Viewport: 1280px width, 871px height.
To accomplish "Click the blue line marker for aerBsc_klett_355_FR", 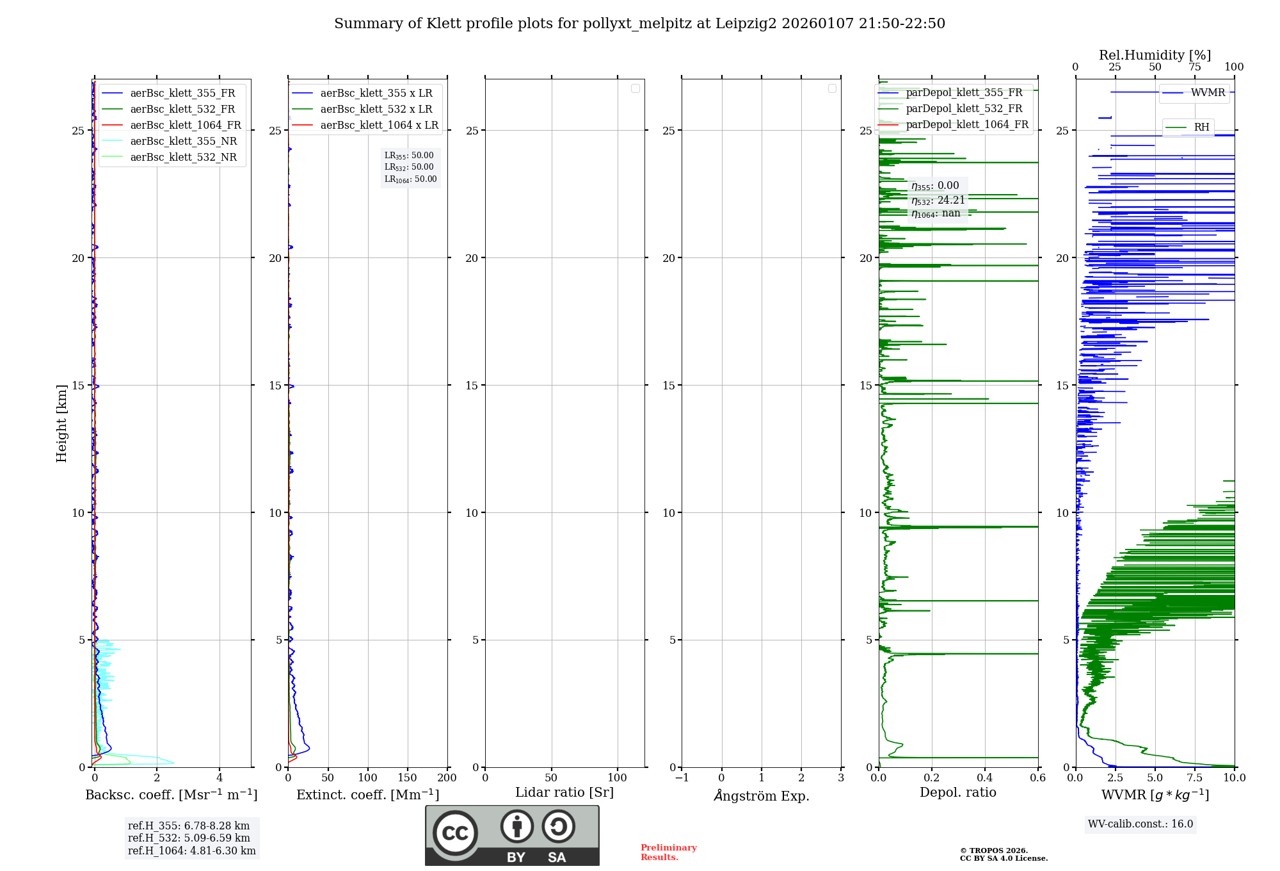I will pyautogui.click(x=112, y=94).
